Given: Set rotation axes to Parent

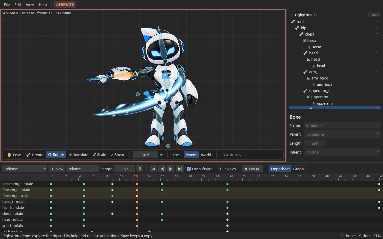Looking at the screenshot, I should [191, 155].
